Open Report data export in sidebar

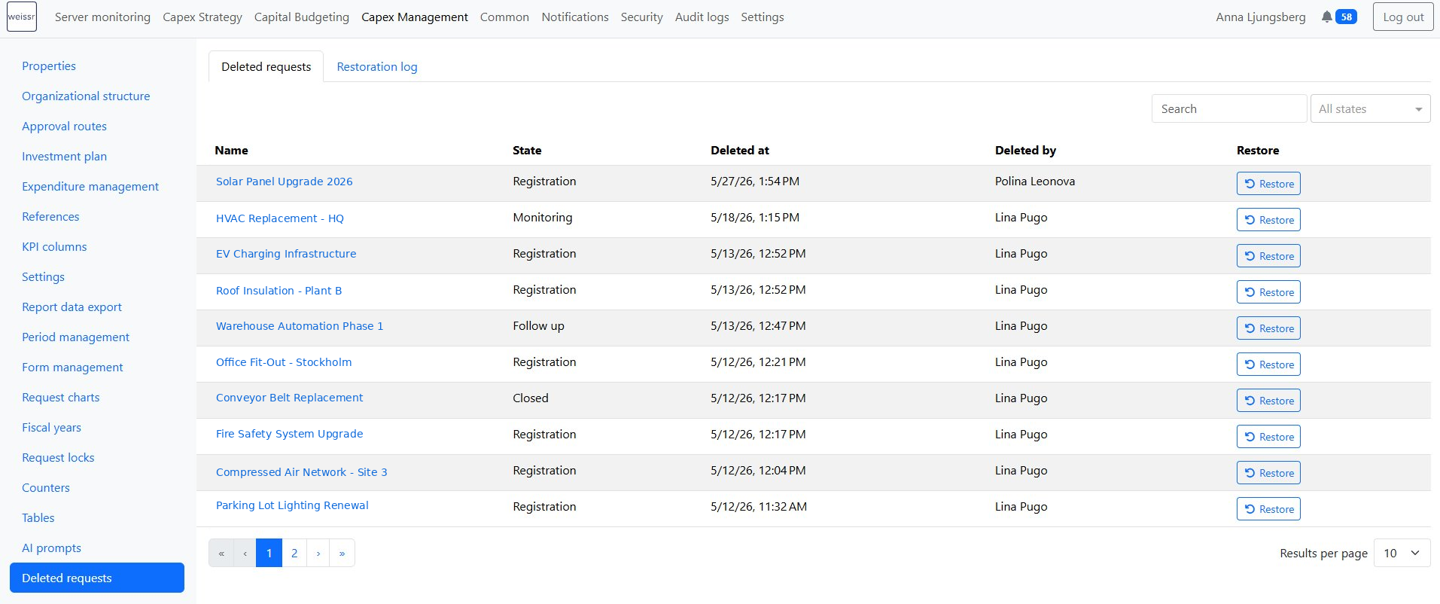[x=72, y=307]
